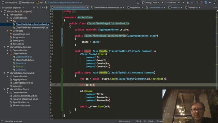Open Startup.cs in the tree
Image resolution: width=218 pixels, height=123 pixels.
click(18, 41)
